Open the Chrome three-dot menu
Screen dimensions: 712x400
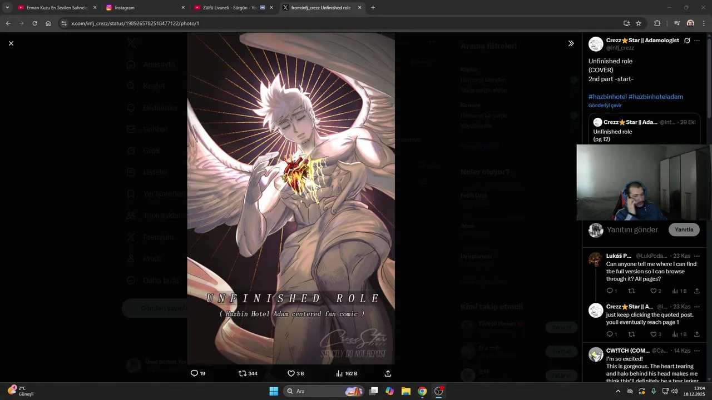(704, 23)
